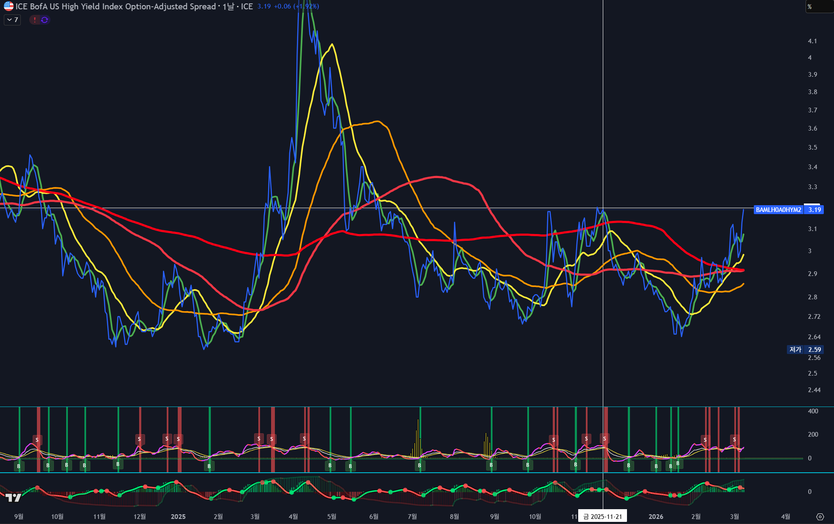Viewport: 834px width, 524px height.
Task: Click the TradingView logo in bottom-left corner
Action: tap(14, 497)
